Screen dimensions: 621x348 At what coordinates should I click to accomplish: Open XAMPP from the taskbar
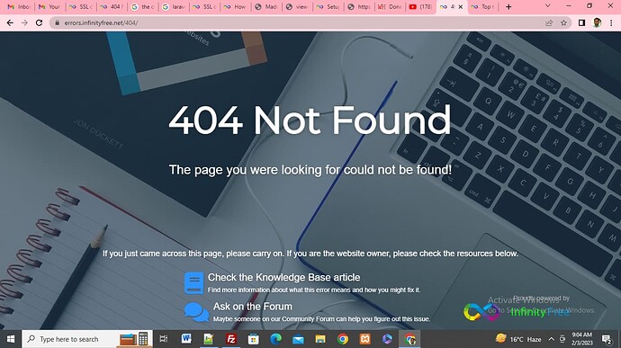(x=365, y=339)
